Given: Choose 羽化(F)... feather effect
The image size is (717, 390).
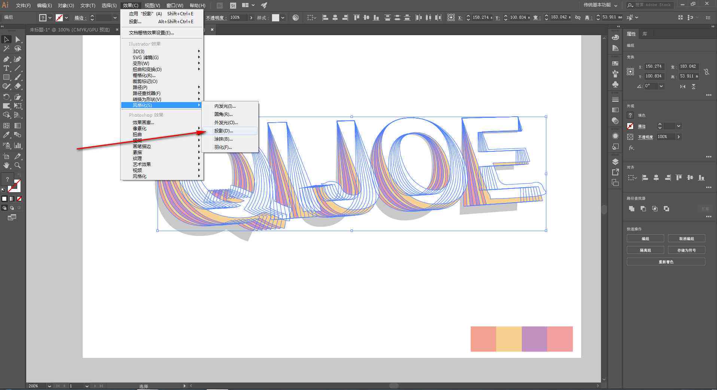Looking at the screenshot, I should (230, 147).
